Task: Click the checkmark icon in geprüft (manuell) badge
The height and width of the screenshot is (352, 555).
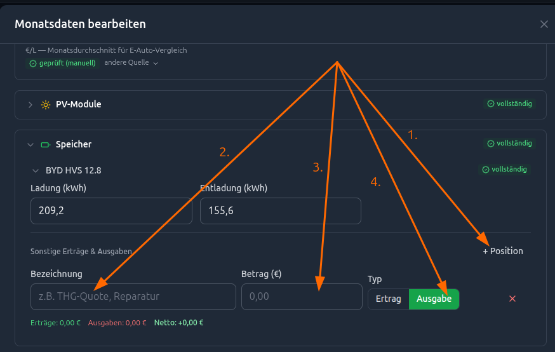Action: [x=33, y=64]
